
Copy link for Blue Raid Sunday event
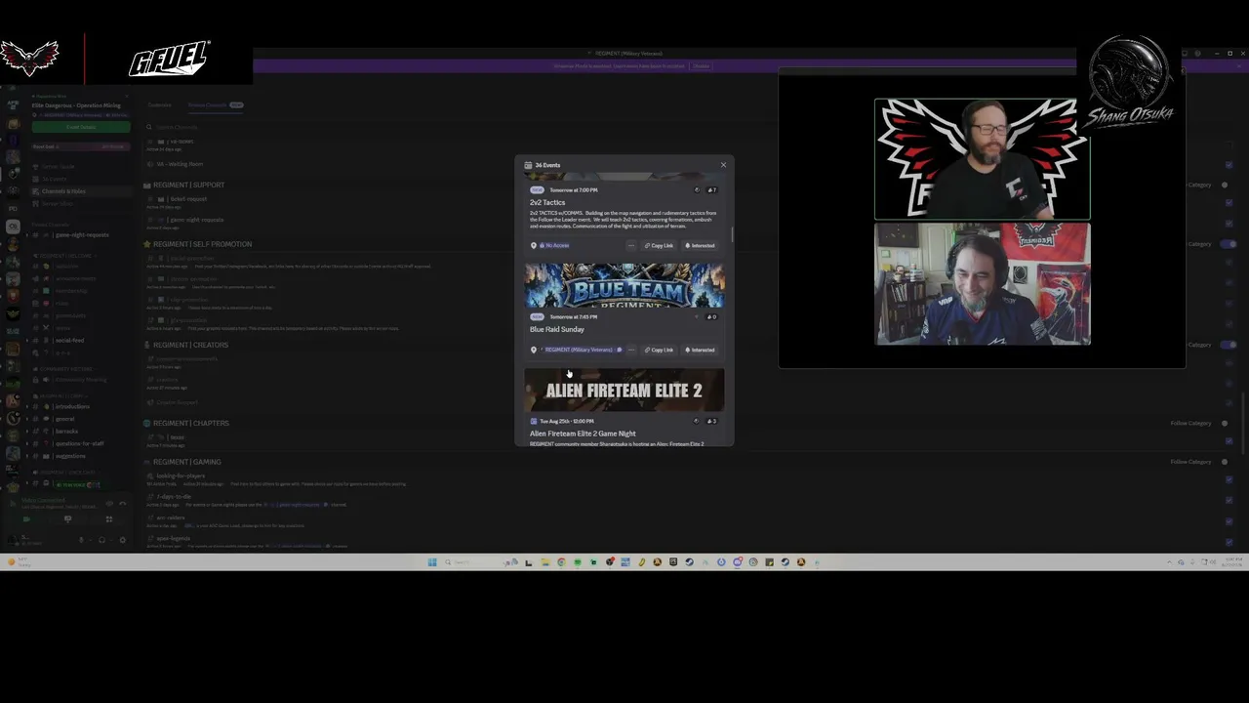pyautogui.click(x=659, y=350)
